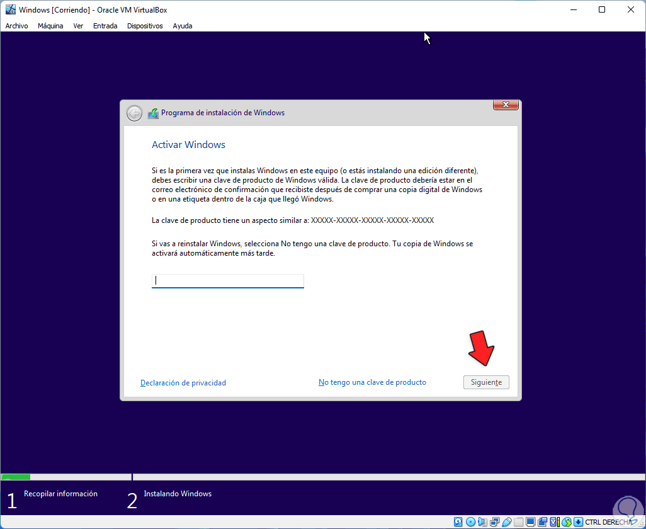
Task: Click the VirtualBox window title icon
Action: tap(10, 9)
